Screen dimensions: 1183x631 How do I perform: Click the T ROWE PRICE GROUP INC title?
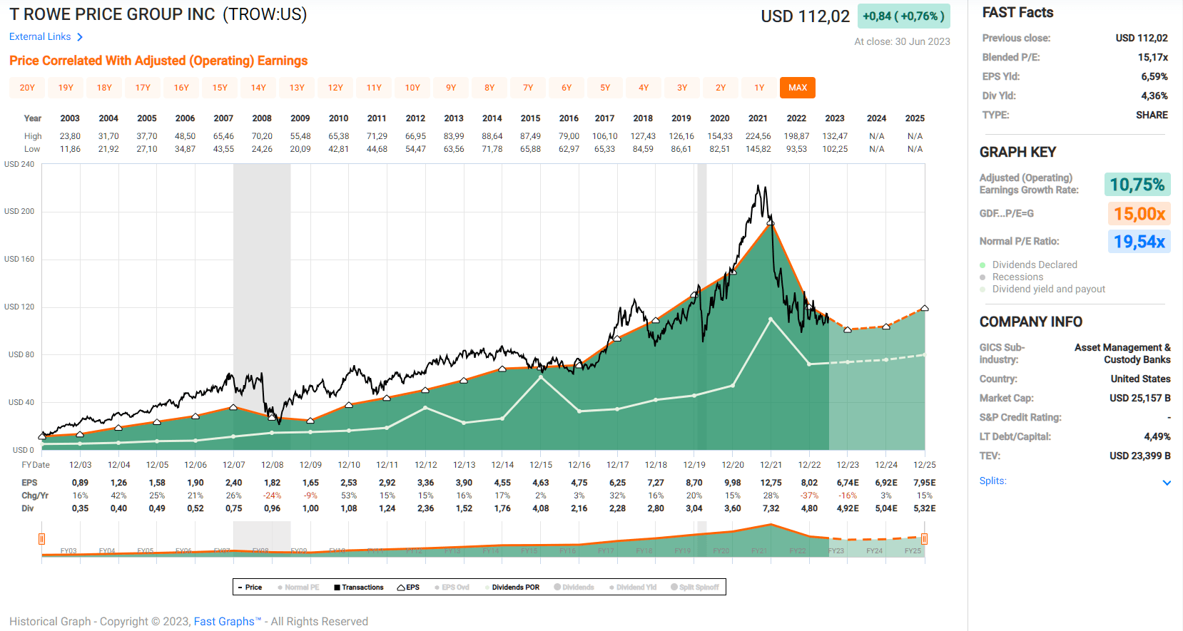point(112,14)
